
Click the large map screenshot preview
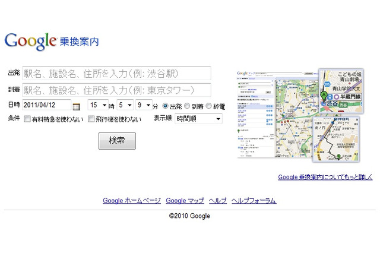(x=275, y=115)
